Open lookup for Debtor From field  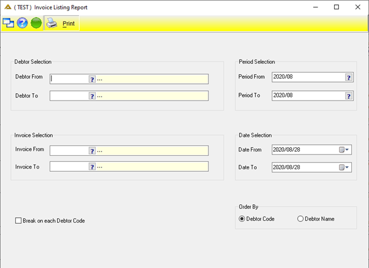[92, 79]
